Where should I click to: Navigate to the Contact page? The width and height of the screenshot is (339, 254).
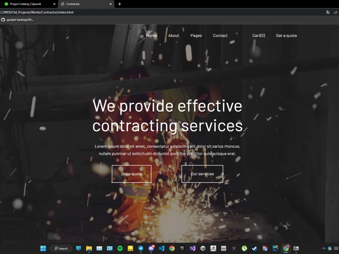(x=220, y=36)
